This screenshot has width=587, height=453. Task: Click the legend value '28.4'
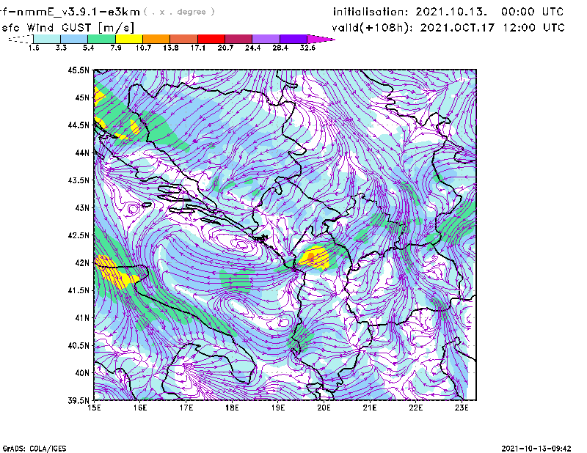280,48
